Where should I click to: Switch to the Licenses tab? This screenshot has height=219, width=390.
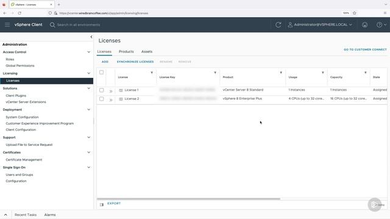coord(104,52)
